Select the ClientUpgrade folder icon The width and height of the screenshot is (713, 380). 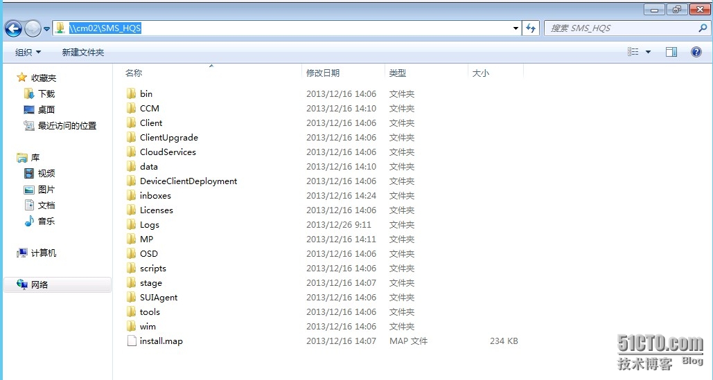coord(131,137)
